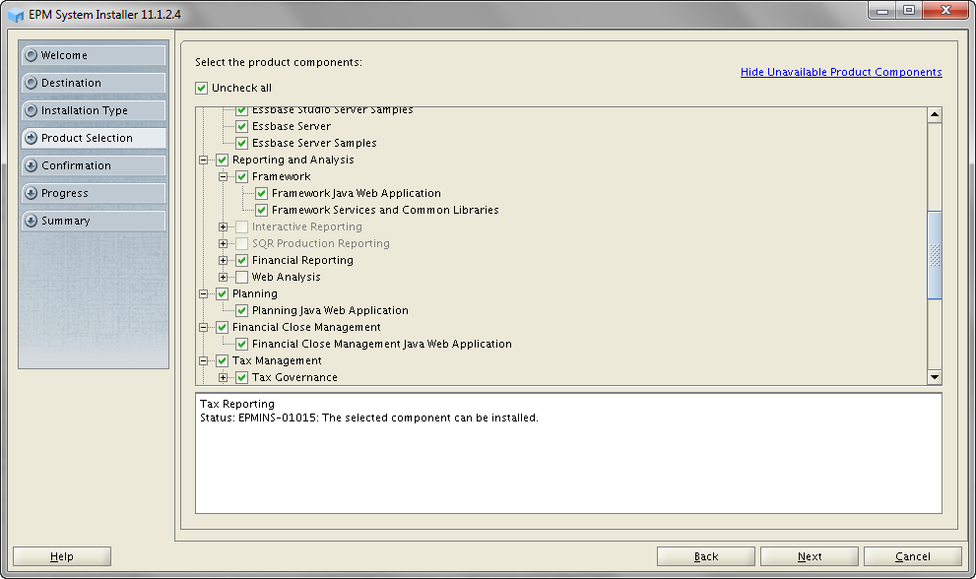The image size is (976, 579).
Task: Uncheck Planning Java Web Application
Action: [241, 310]
